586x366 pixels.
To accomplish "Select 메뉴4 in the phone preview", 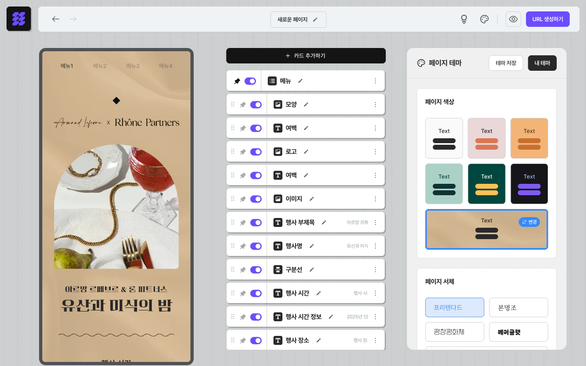I will click(166, 66).
